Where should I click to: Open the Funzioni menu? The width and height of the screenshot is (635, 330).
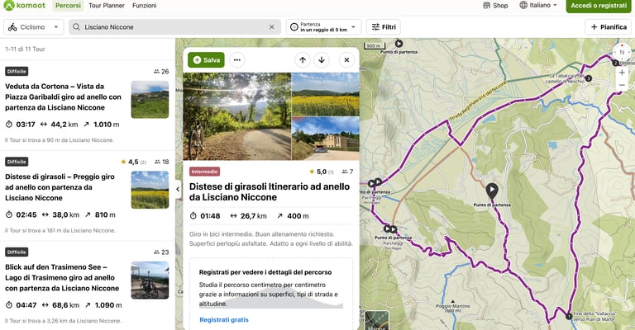(x=144, y=6)
